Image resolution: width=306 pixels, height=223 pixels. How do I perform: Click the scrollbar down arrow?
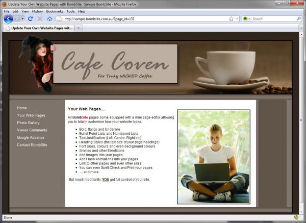(x=301, y=212)
